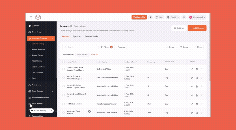Open the English language dropdown

[x=173, y=17]
